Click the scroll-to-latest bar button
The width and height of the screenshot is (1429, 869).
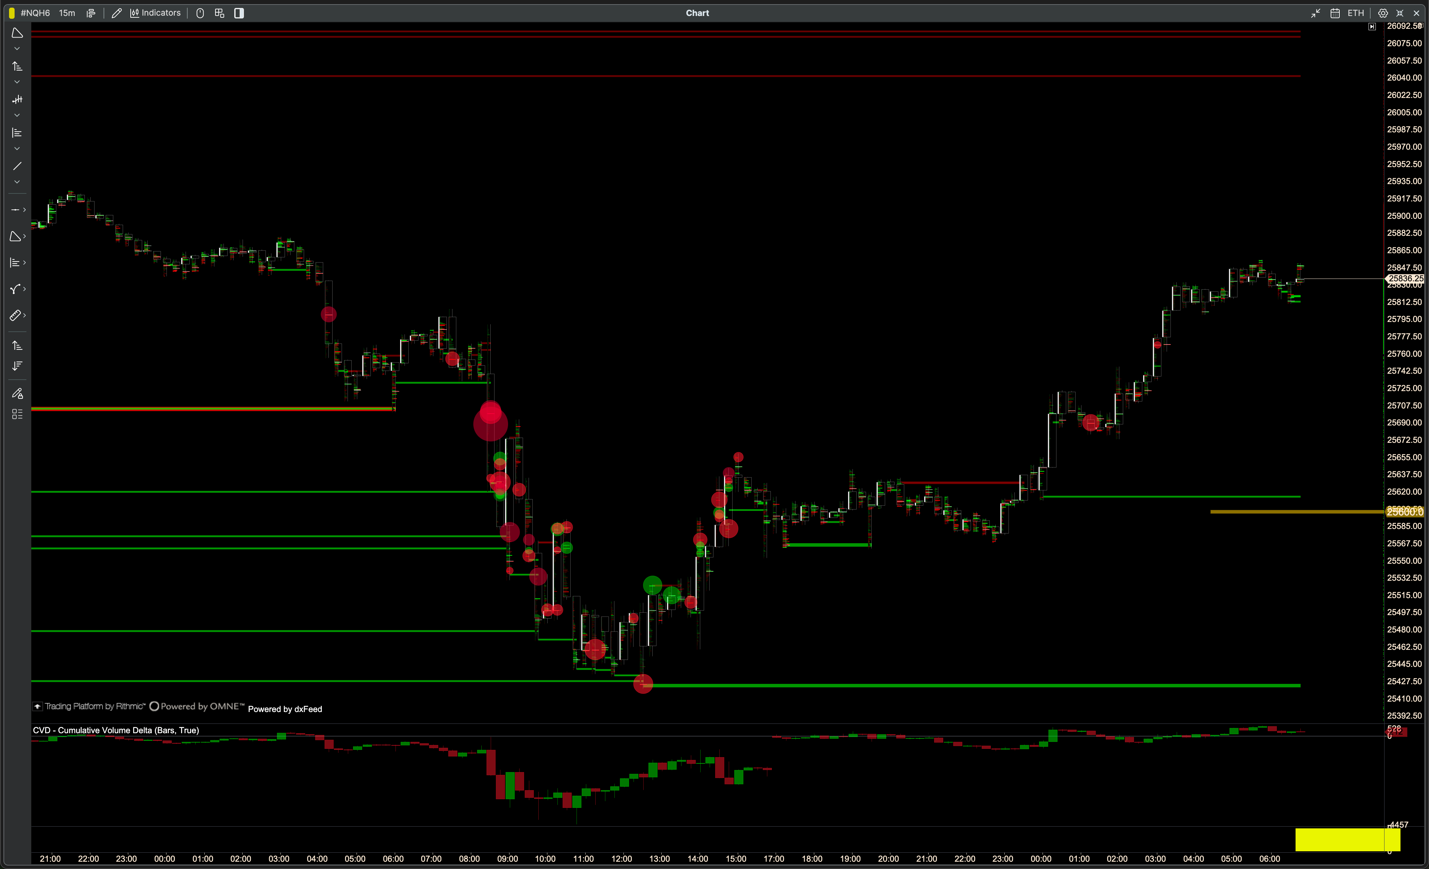click(1372, 27)
